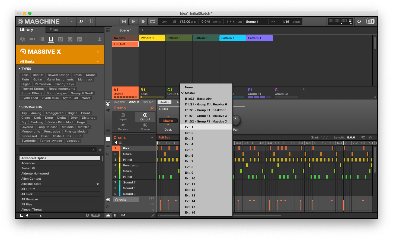This screenshot has height=239, width=393.
Task: Select the B1 Bass group
Action: [x=152, y=92]
